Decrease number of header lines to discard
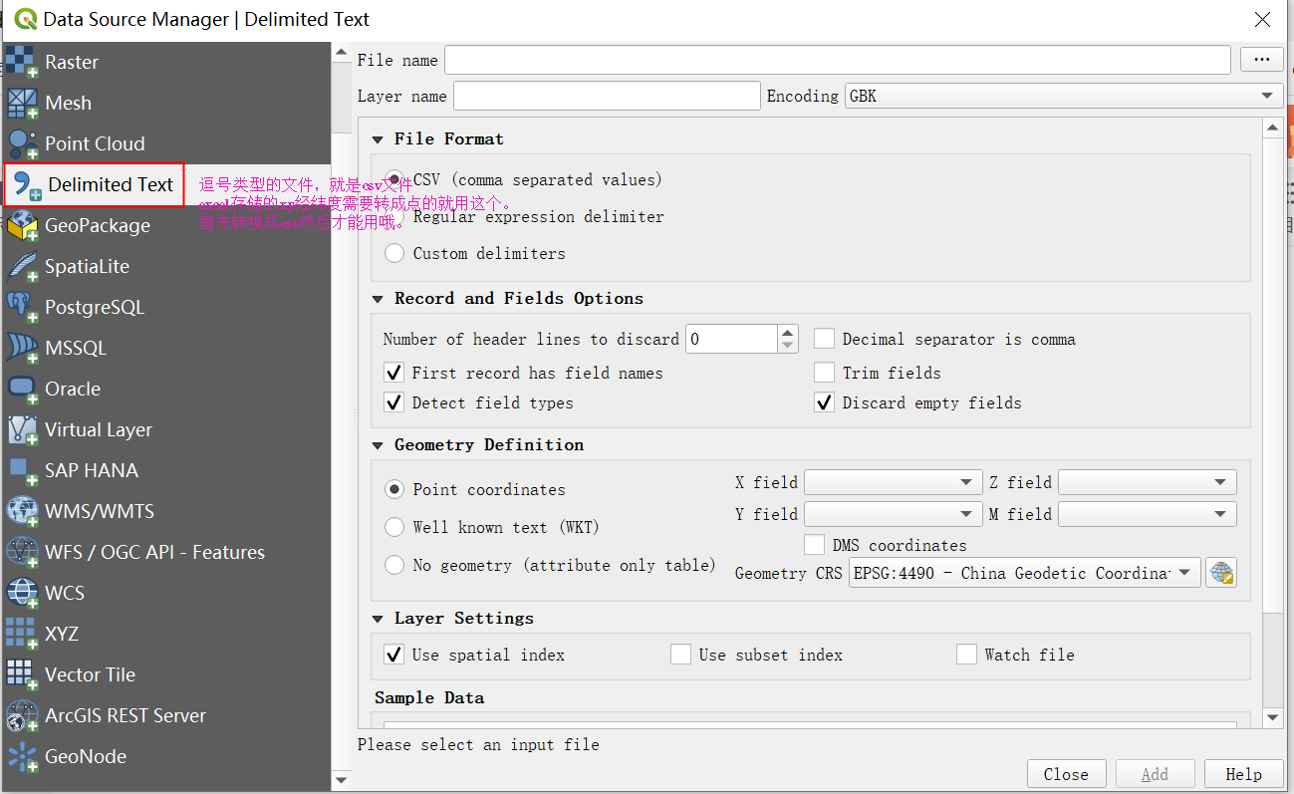 pyautogui.click(x=788, y=346)
